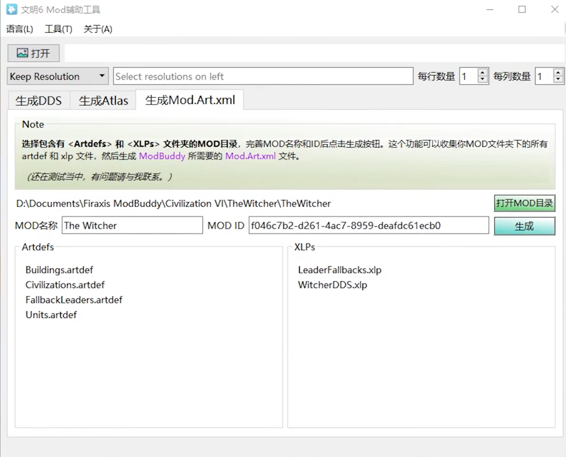The width and height of the screenshot is (566, 457).
Task: Minimize the 文明6 Mod辅助工具 window
Action: point(490,10)
